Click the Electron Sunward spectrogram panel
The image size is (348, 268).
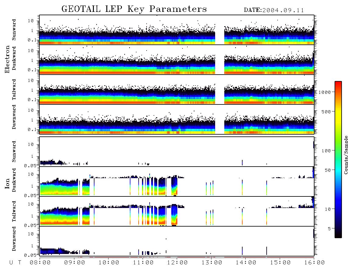pos(177,30)
